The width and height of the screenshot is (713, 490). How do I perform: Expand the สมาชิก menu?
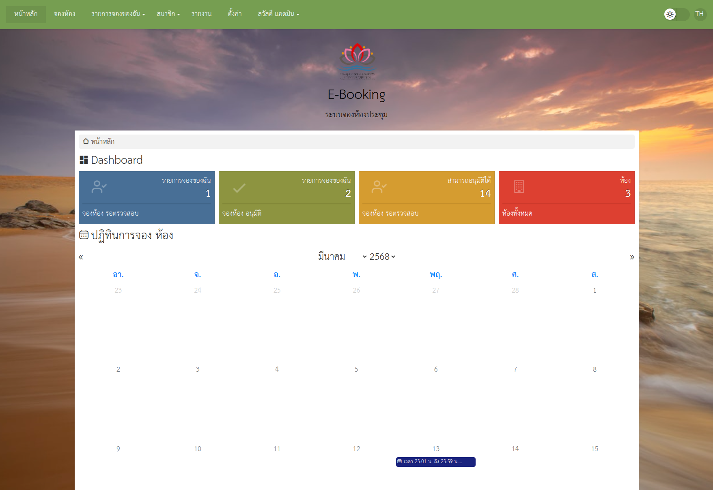tap(168, 14)
